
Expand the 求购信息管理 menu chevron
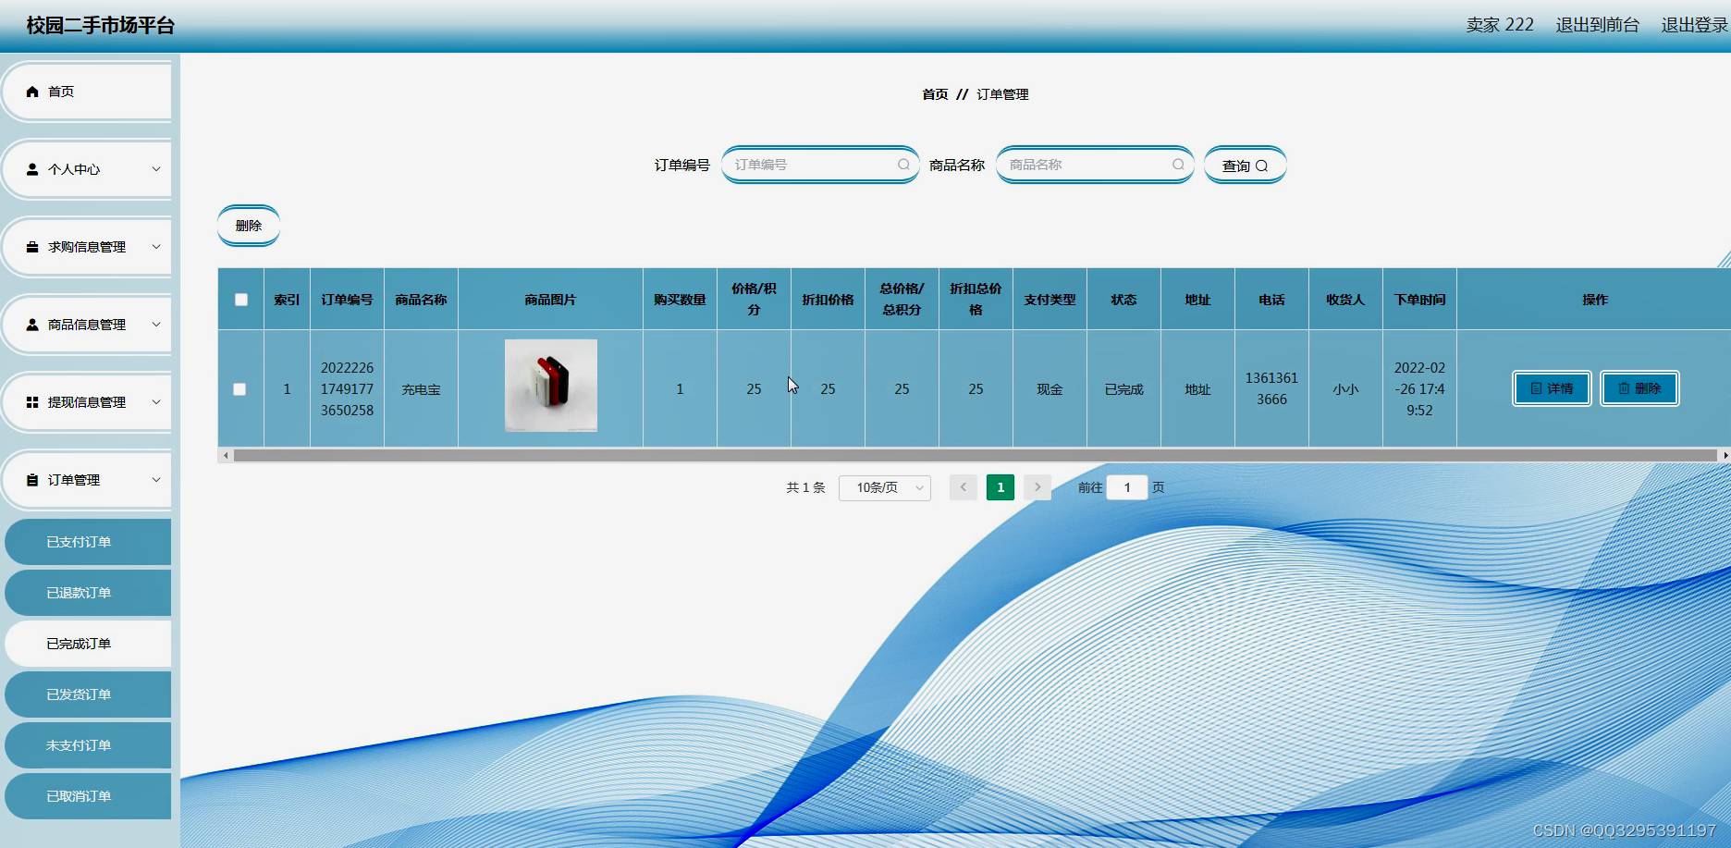coord(156,247)
